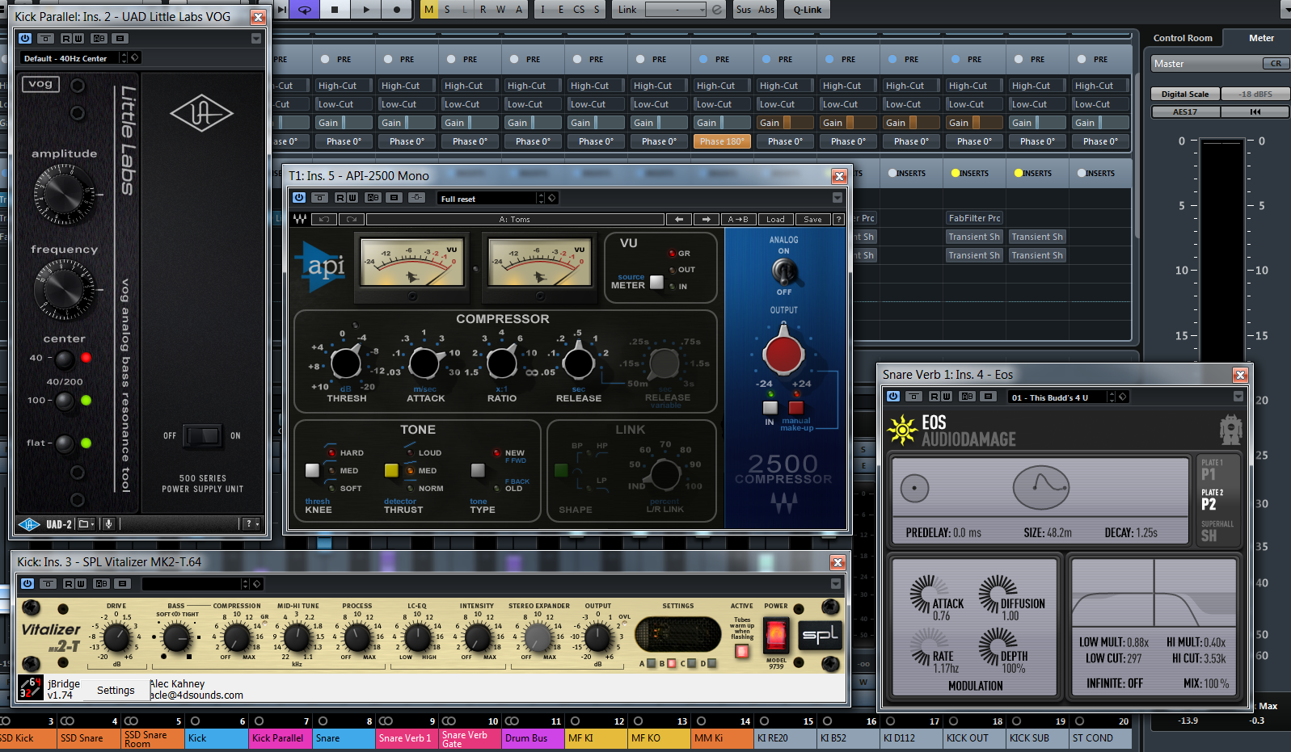Bypass Eos reverb with power icon

[893, 397]
